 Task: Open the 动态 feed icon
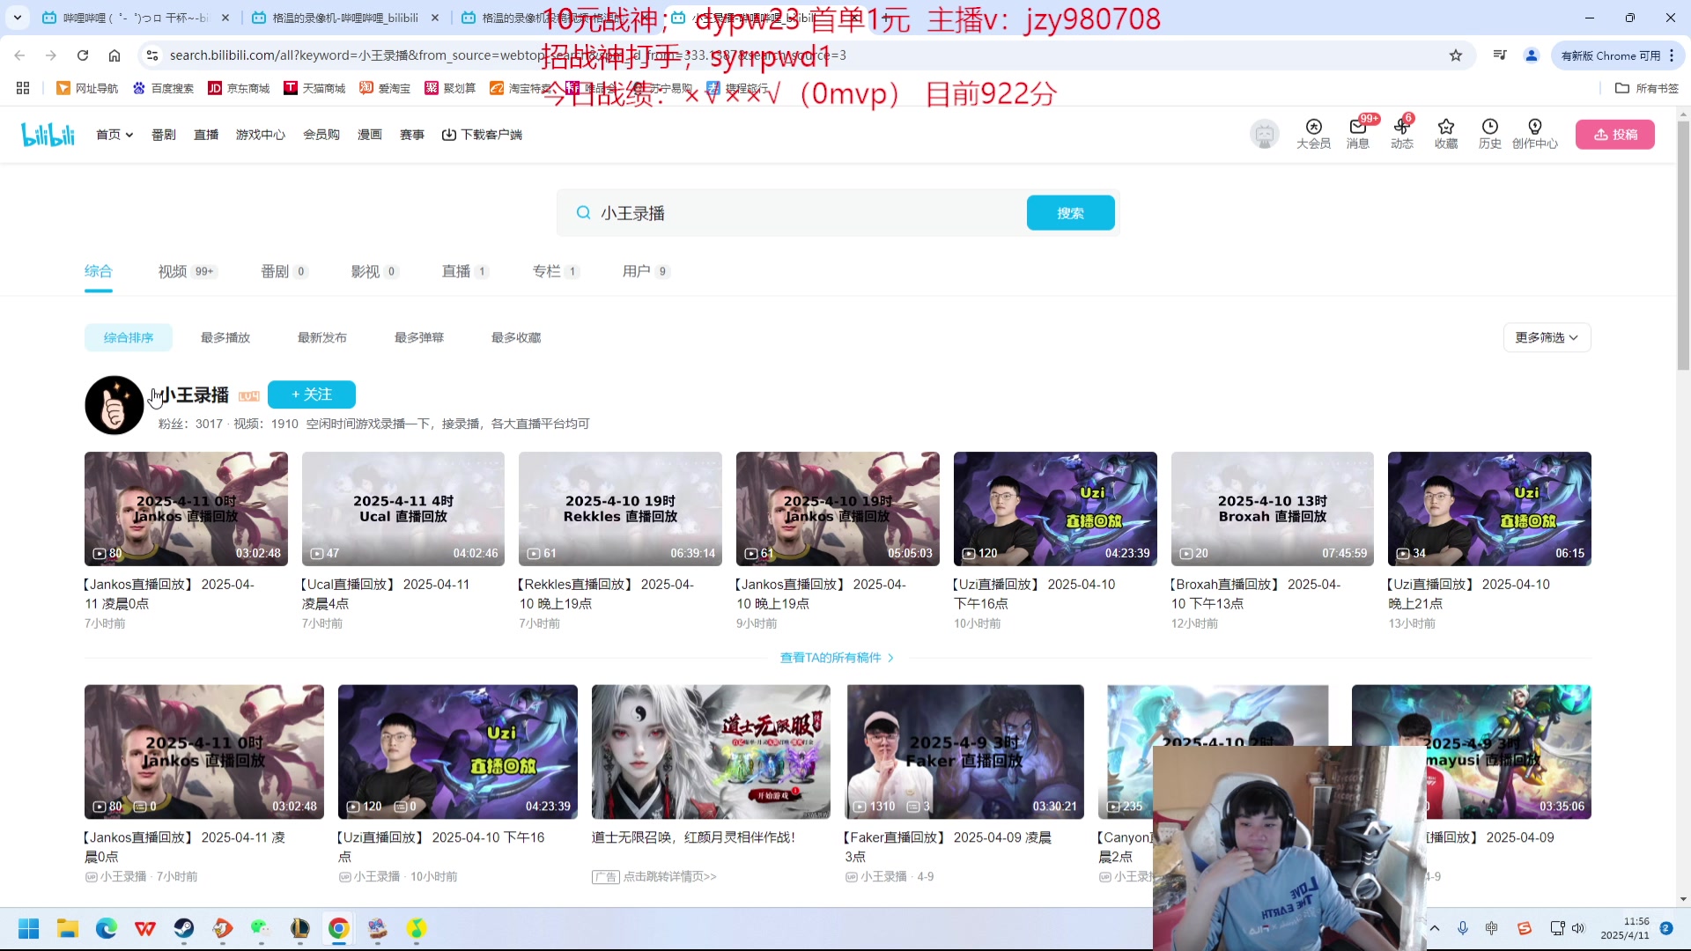point(1401,134)
